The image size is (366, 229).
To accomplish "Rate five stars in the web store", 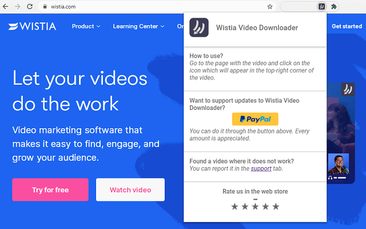I will [x=276, y=206].
